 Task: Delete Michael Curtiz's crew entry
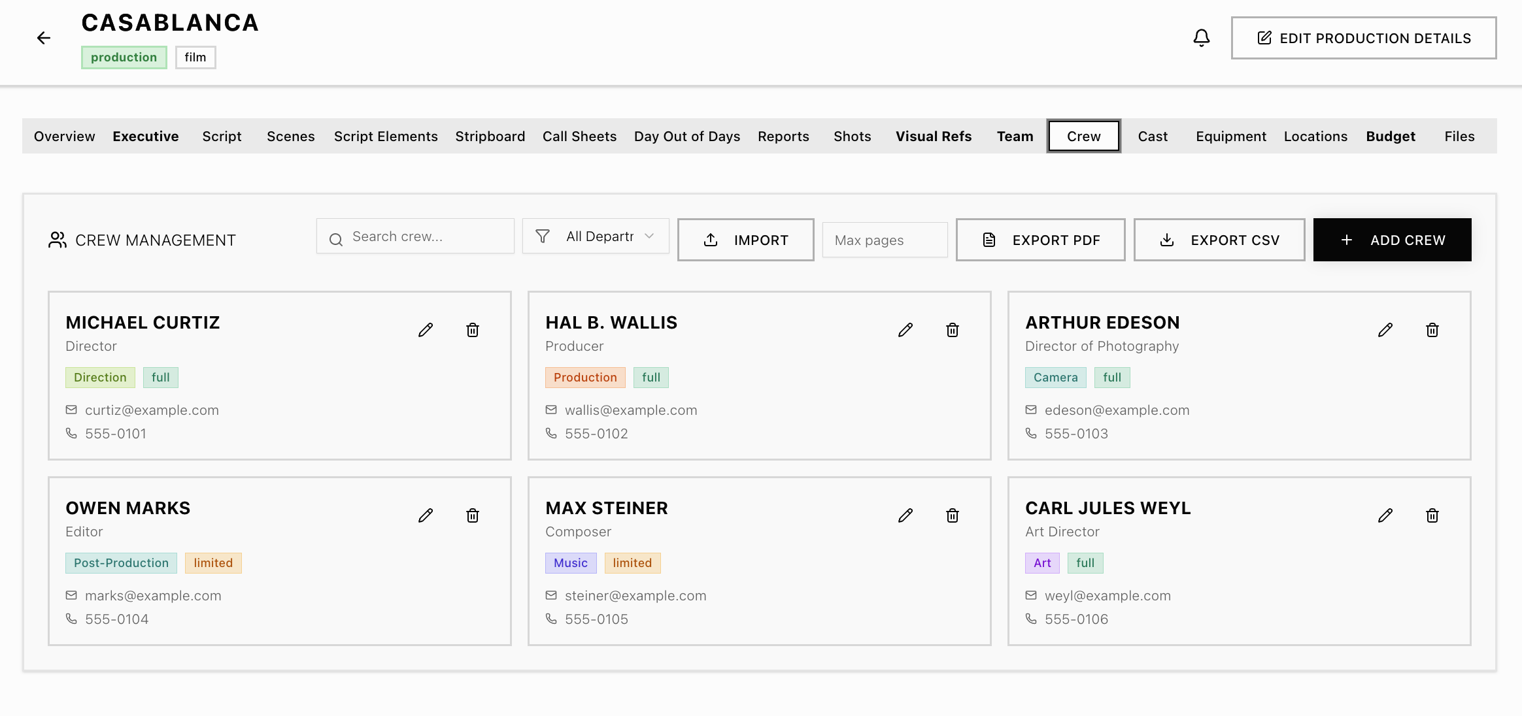pos(473,330)
